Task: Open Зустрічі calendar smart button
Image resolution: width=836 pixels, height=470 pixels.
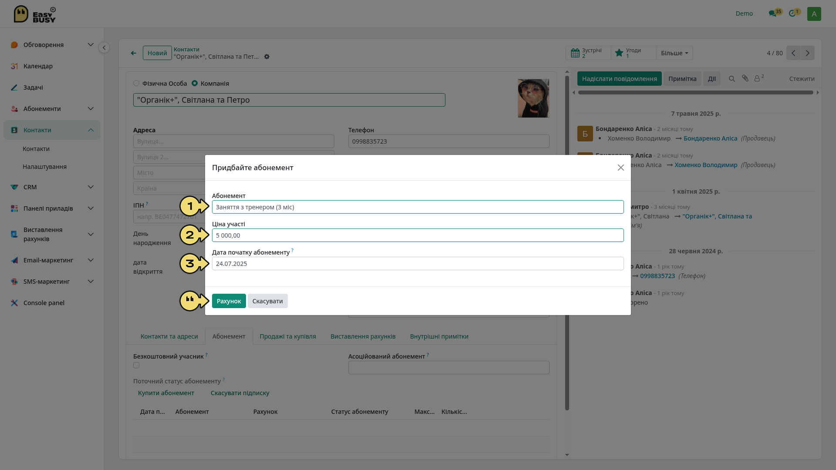Action: 588,53
